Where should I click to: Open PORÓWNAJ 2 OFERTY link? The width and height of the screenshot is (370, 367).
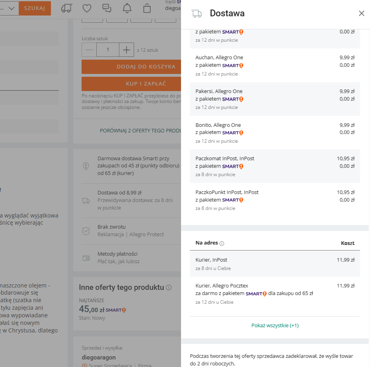(x=140, y=130)
